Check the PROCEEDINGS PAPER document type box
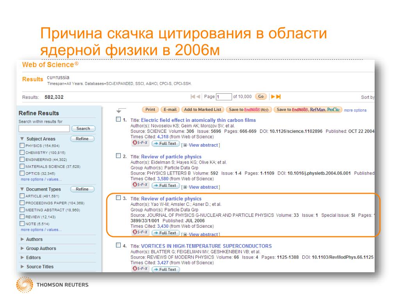This screenshot has width=400, height=300. pos(22,203)
